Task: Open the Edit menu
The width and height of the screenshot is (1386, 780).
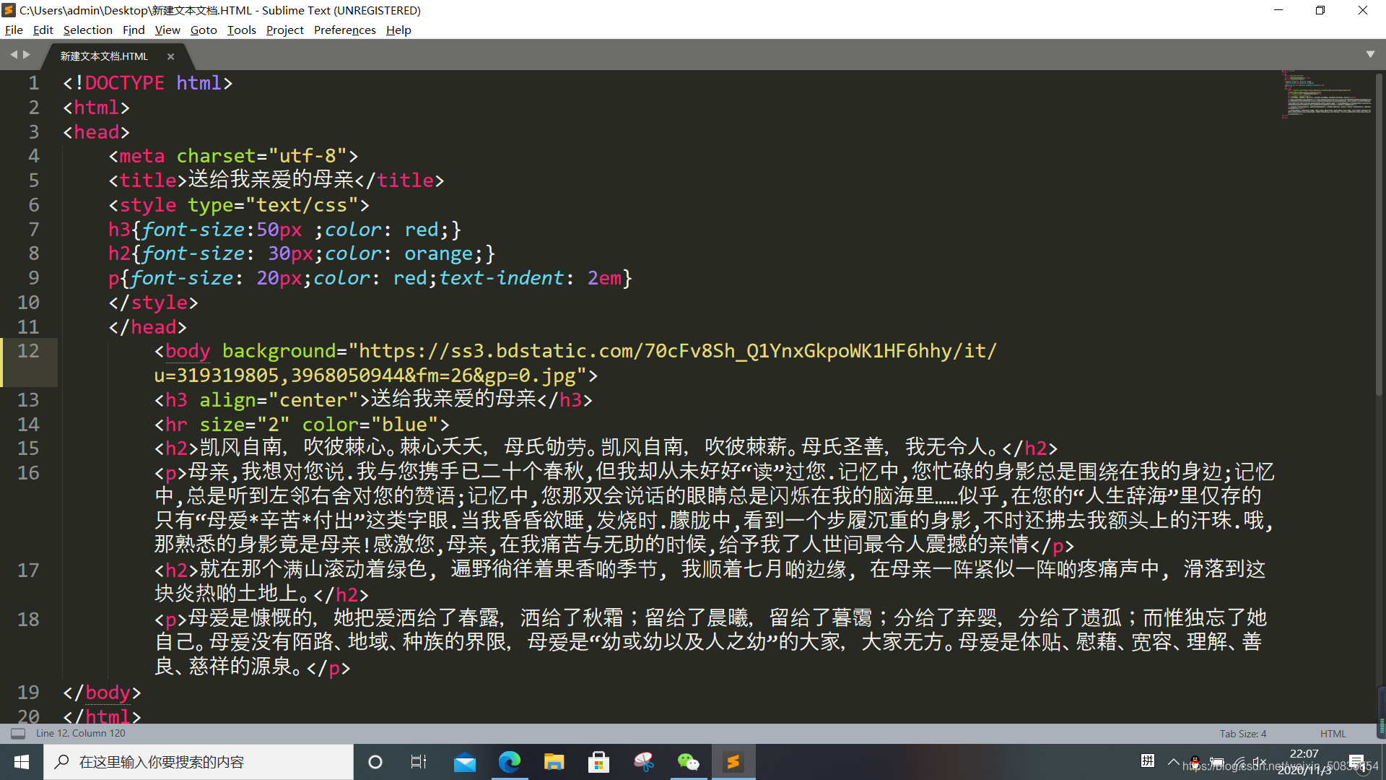Action: 43,30
